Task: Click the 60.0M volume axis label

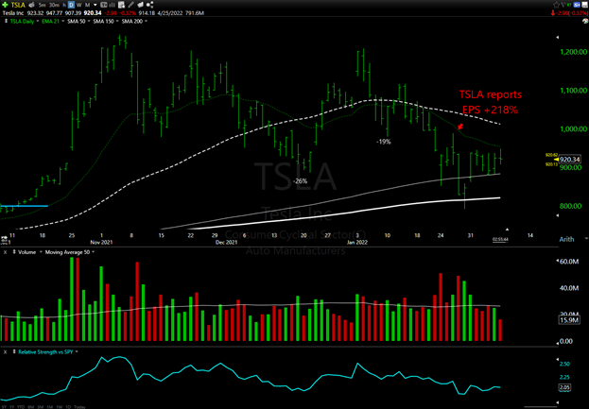Action: pos(569,261)
